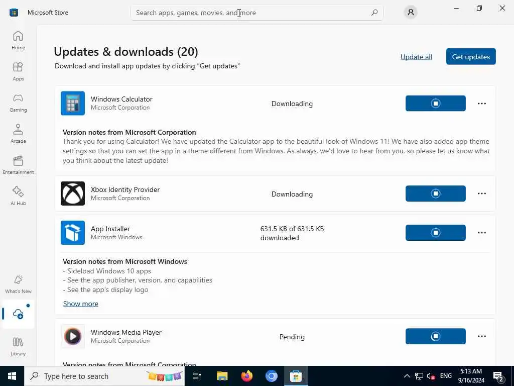Open Gaming section in sidebar
The width and height of the screenshot is (514, 386).
tap(18, 103)
